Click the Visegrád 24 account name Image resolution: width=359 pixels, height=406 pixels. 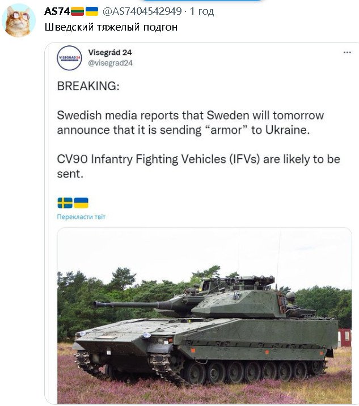click(110, 53)
